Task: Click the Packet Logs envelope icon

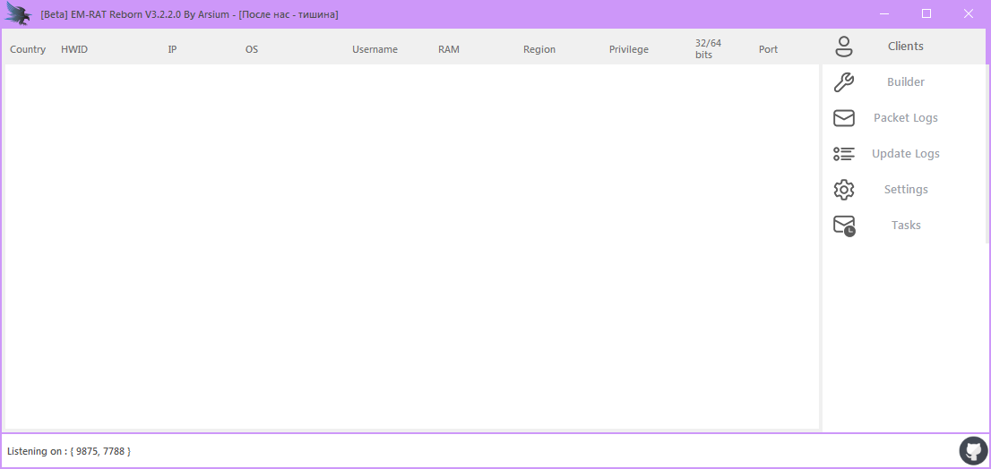Action: [843, 118]
